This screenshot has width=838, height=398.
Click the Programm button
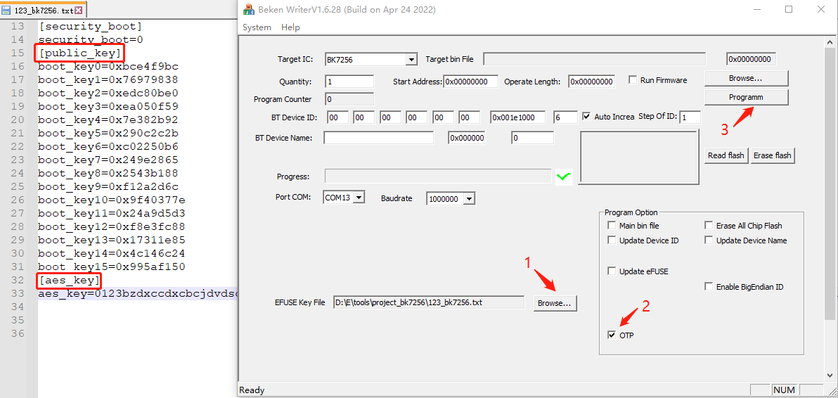pos(746,97)
